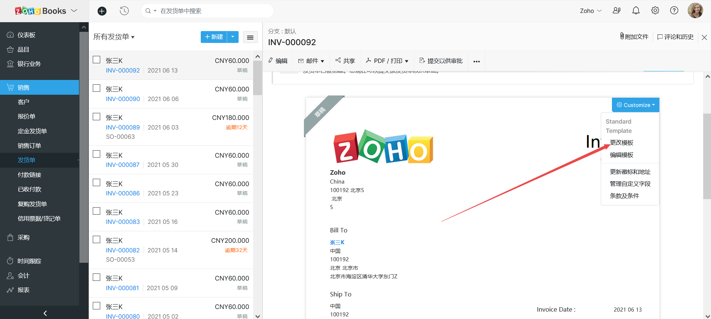Select 更改模板 from Customize menu
The height and width of the screenshot is (319, 711).
coord(622,143)
